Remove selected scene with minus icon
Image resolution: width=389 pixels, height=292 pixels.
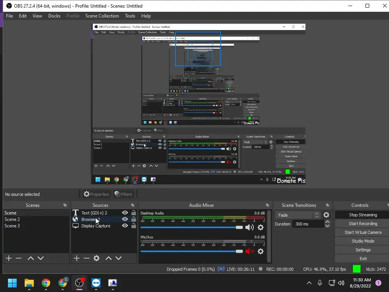19,258
